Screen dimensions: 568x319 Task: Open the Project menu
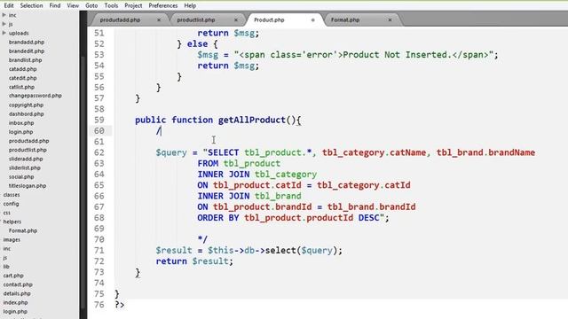[x=133, y=6]
